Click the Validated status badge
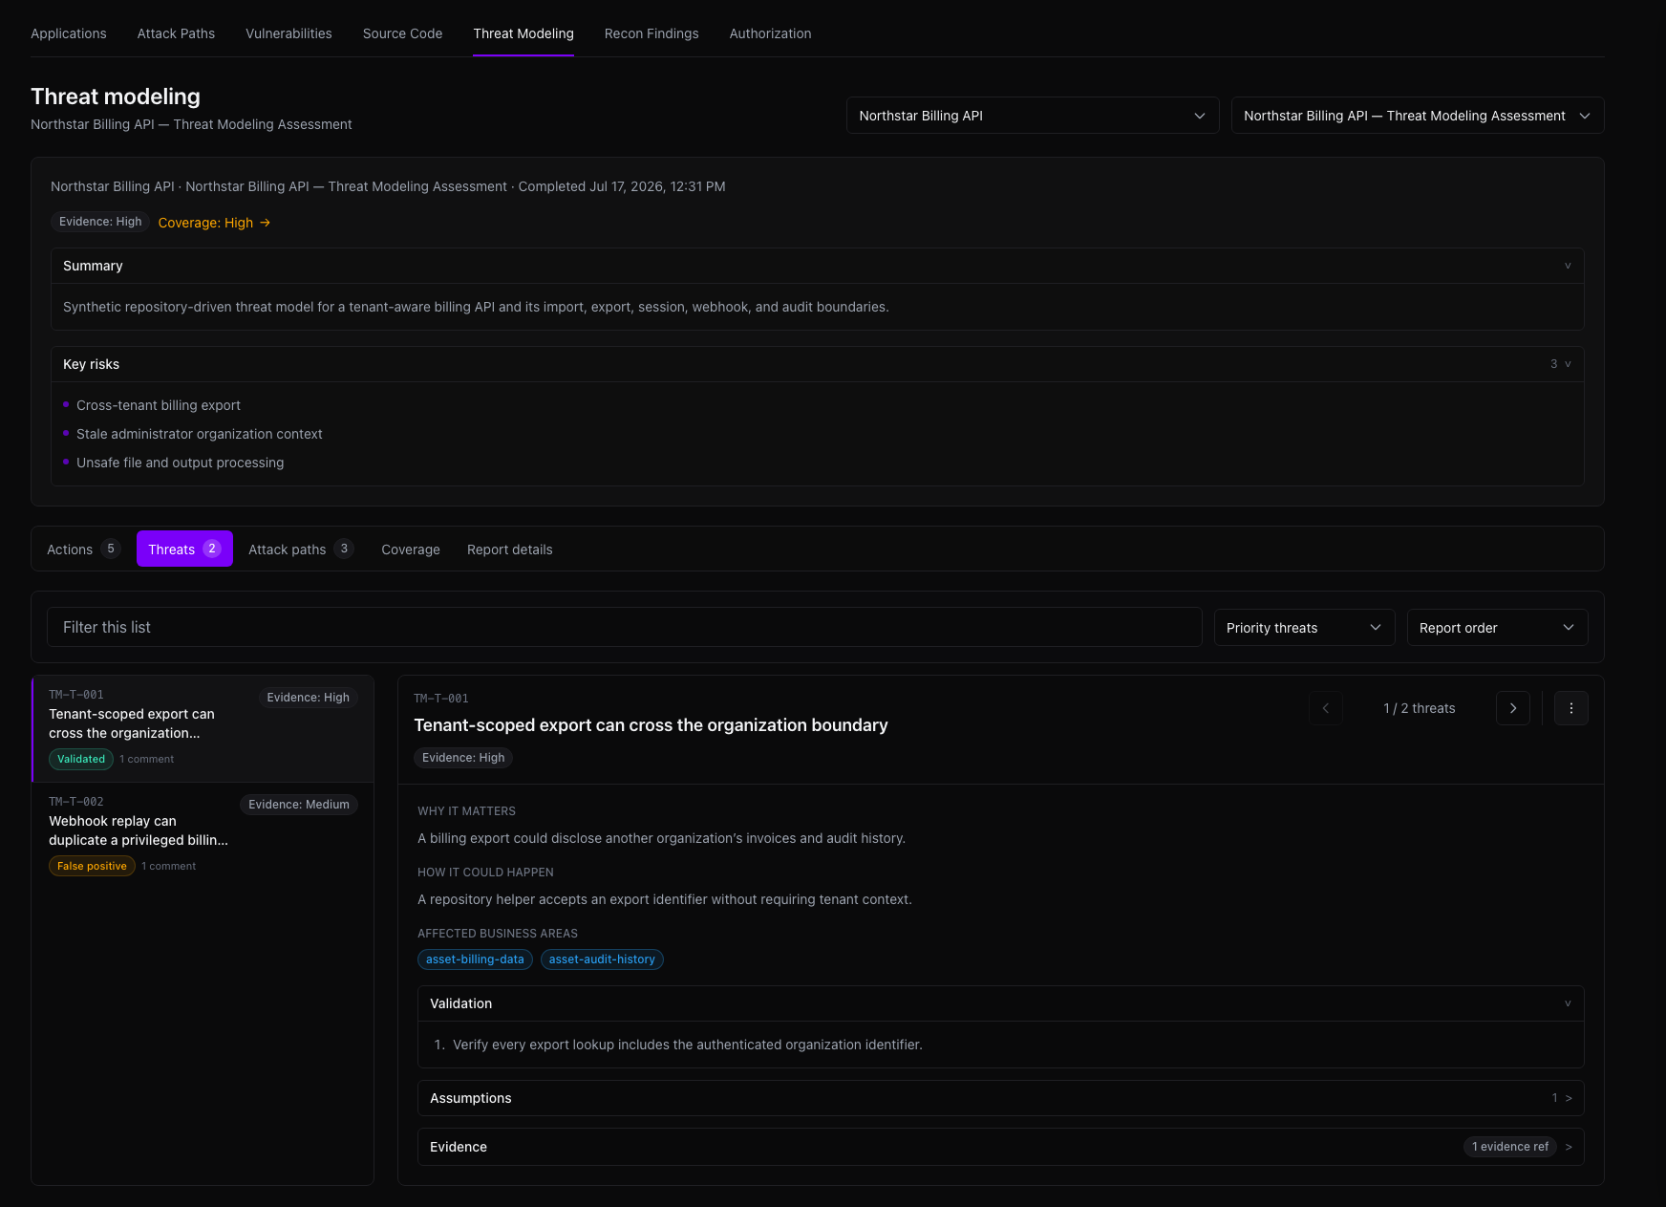Viewport: 1666px width, 1207px height. [x=81, y=759]
